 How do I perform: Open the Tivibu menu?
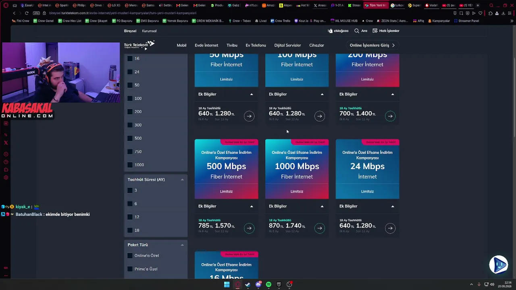coord(232,45)
